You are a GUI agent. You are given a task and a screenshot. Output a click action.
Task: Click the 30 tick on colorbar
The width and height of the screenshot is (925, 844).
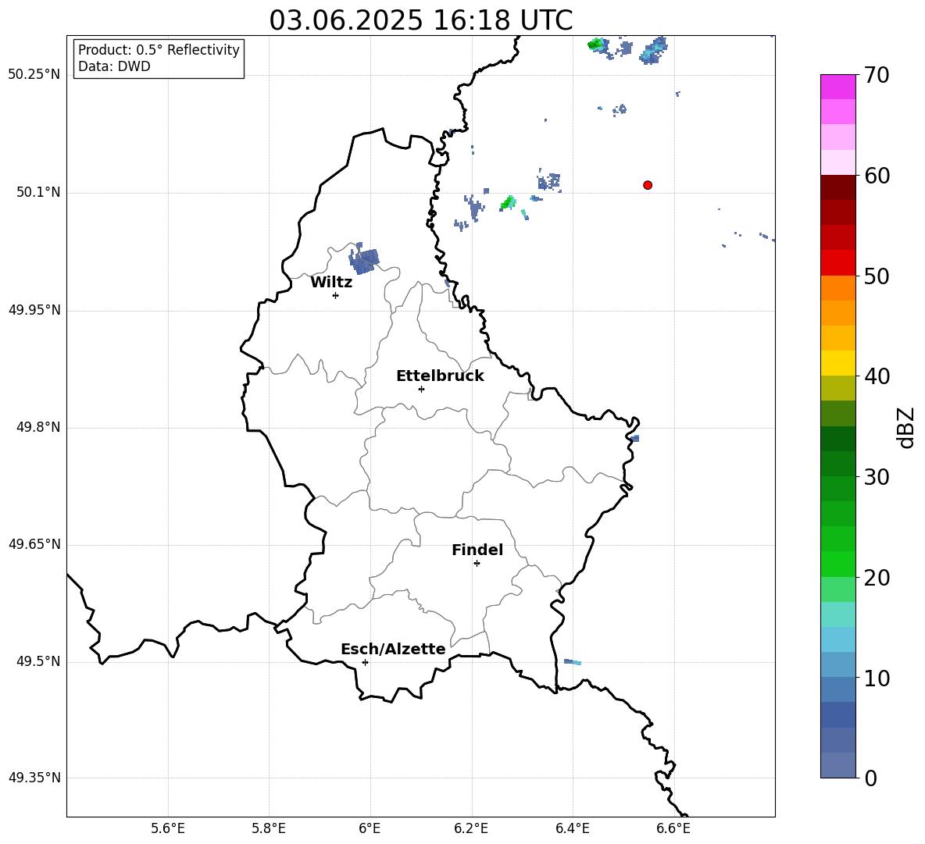click(x=877, y=476)
